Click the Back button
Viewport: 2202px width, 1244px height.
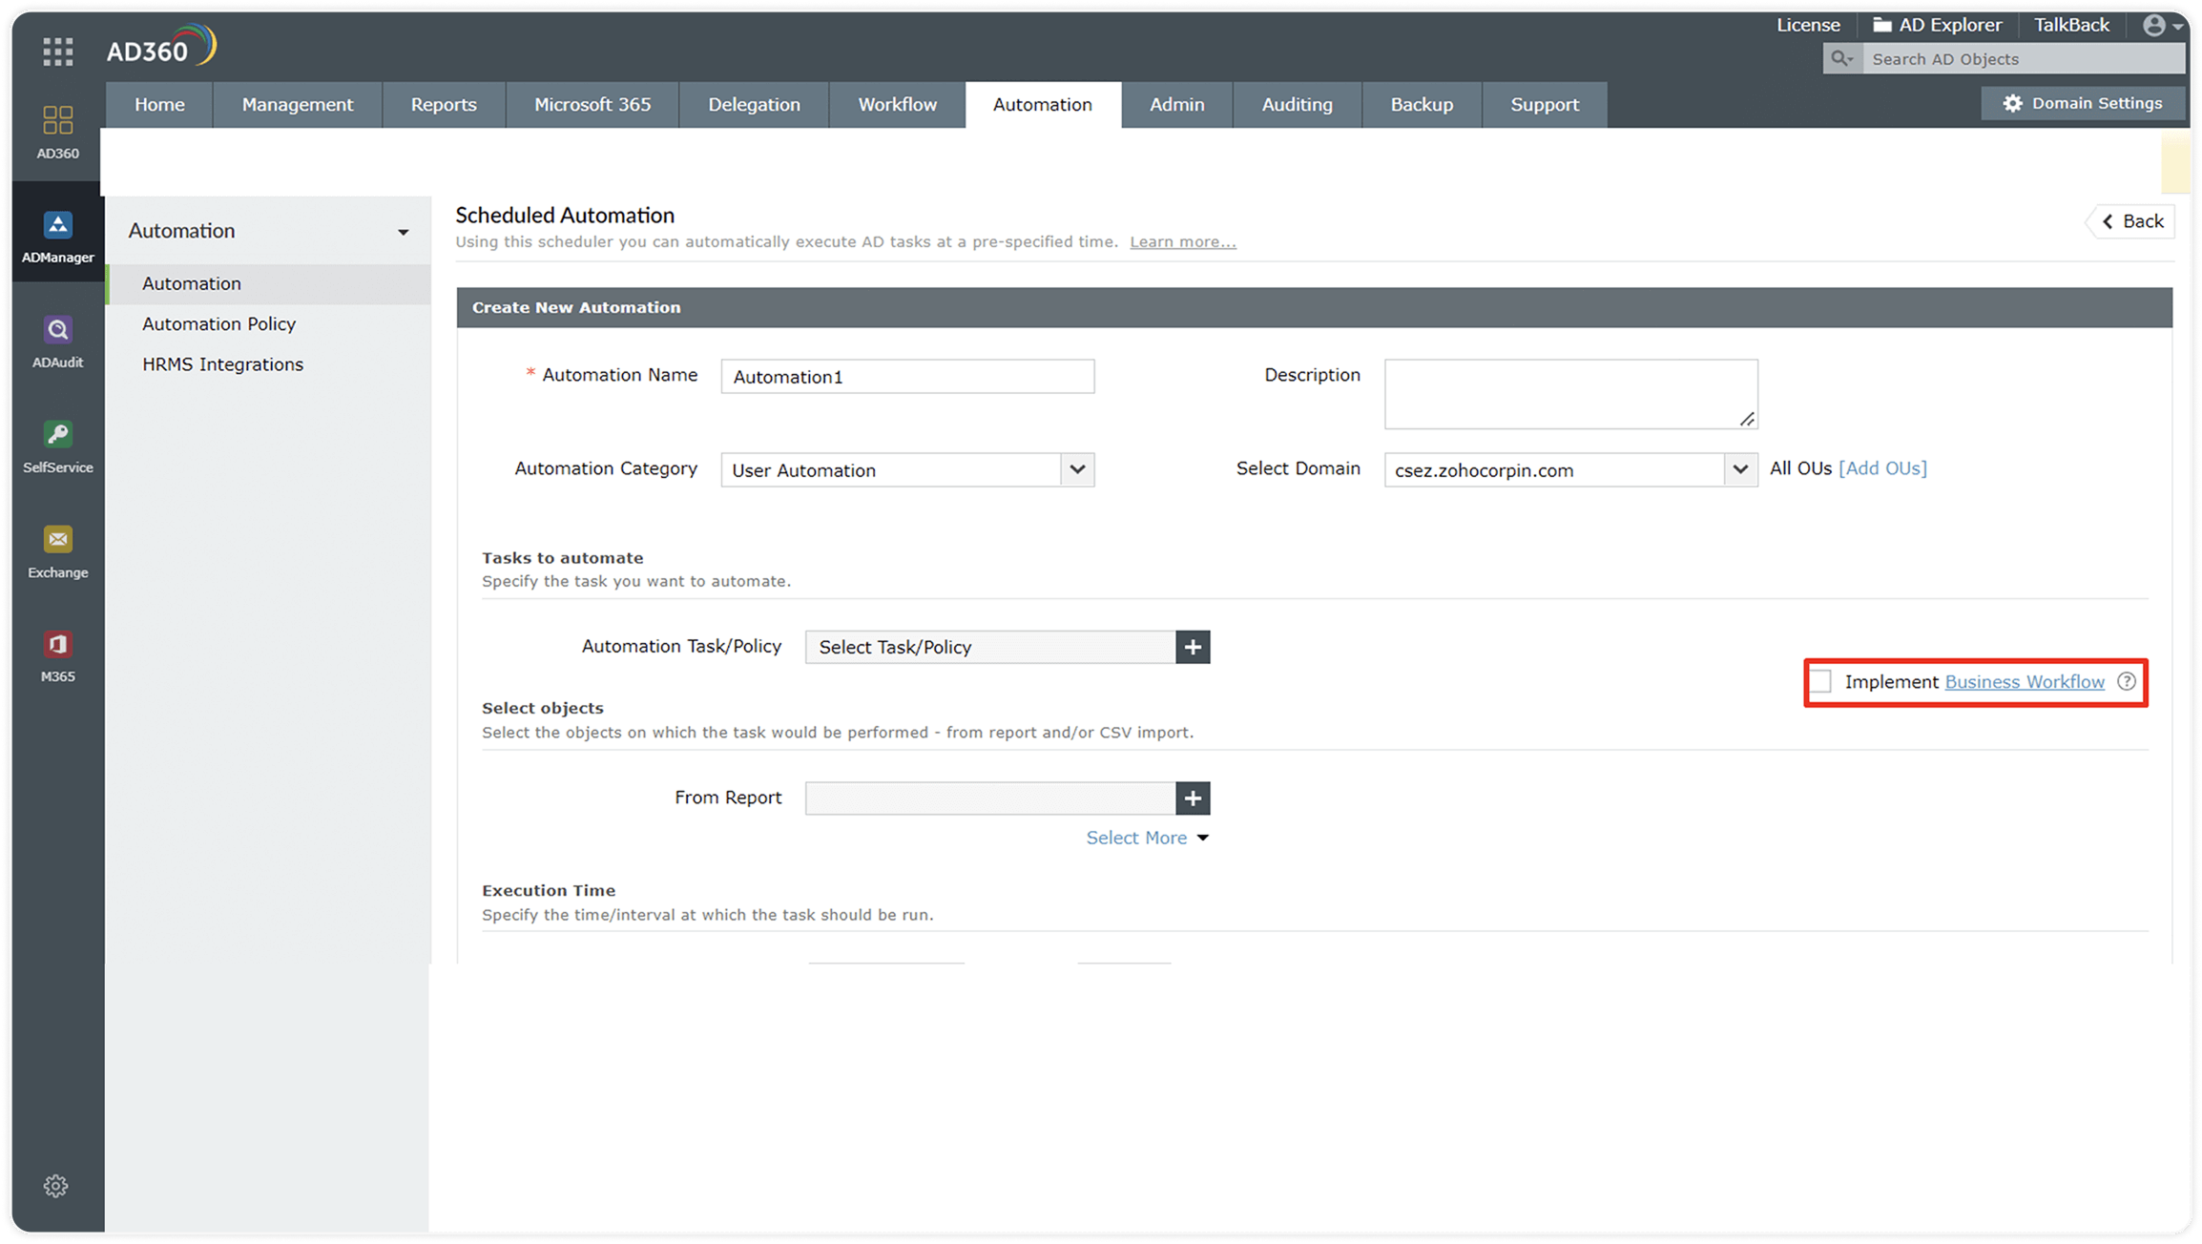coord(2132,221)
